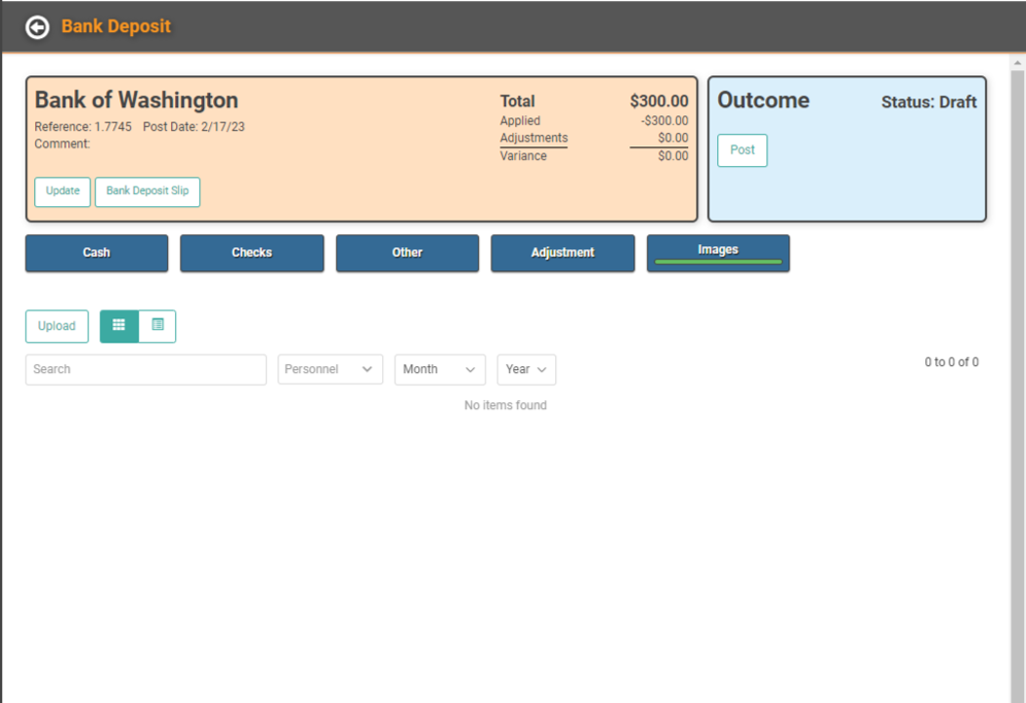Click the Bank Deposit page title
1026x703 pixels.
click(116, 26)
